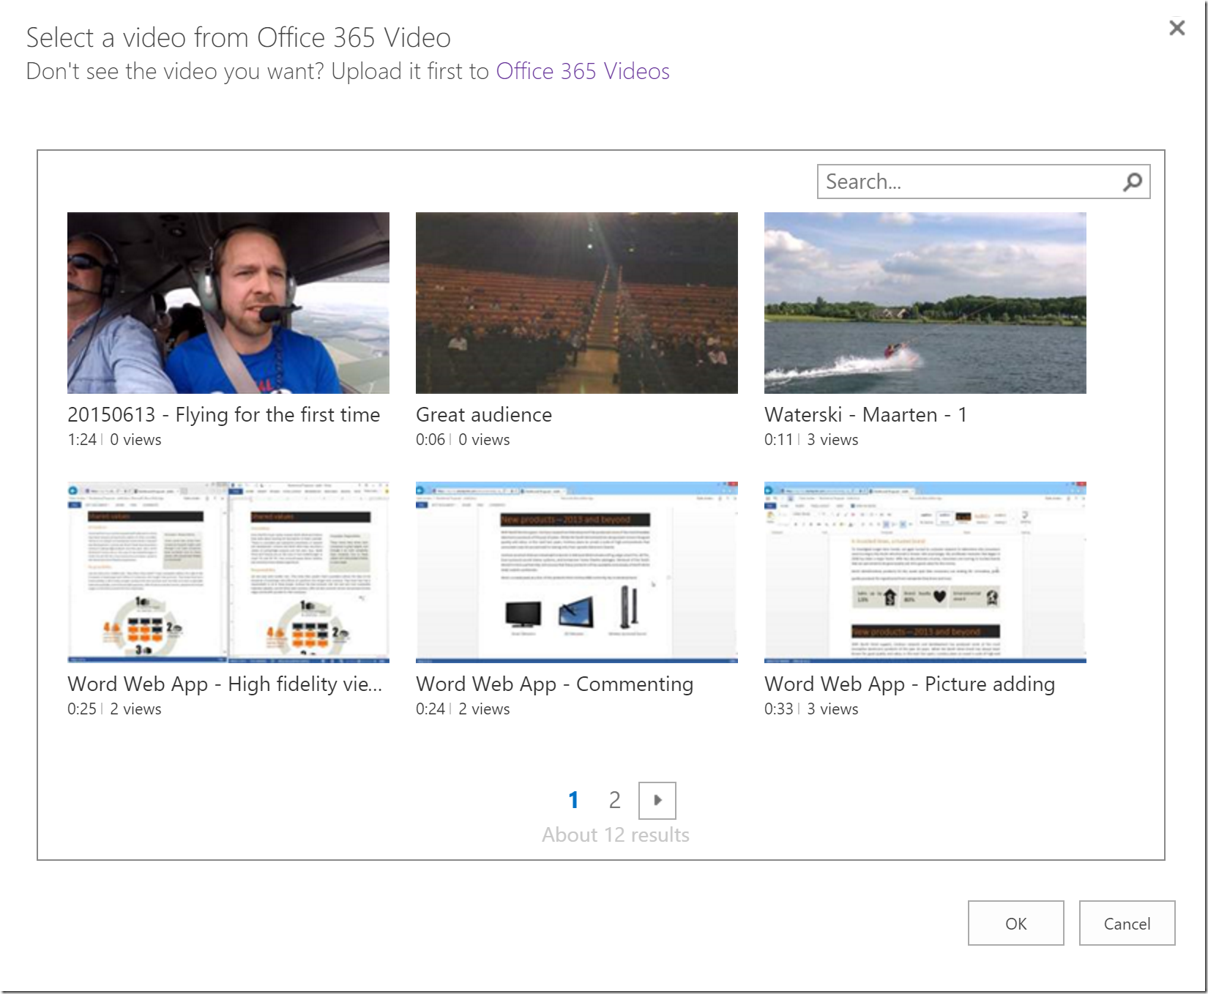This screenshot has width=1208, height=994.
Task: Select Word Web App Picture adding thumbnail
Action: tap(925, 572)
